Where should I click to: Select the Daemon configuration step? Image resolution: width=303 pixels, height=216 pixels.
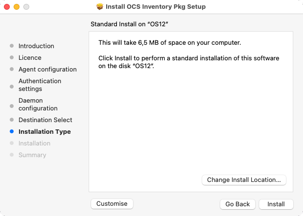click(x=38, y=104)
